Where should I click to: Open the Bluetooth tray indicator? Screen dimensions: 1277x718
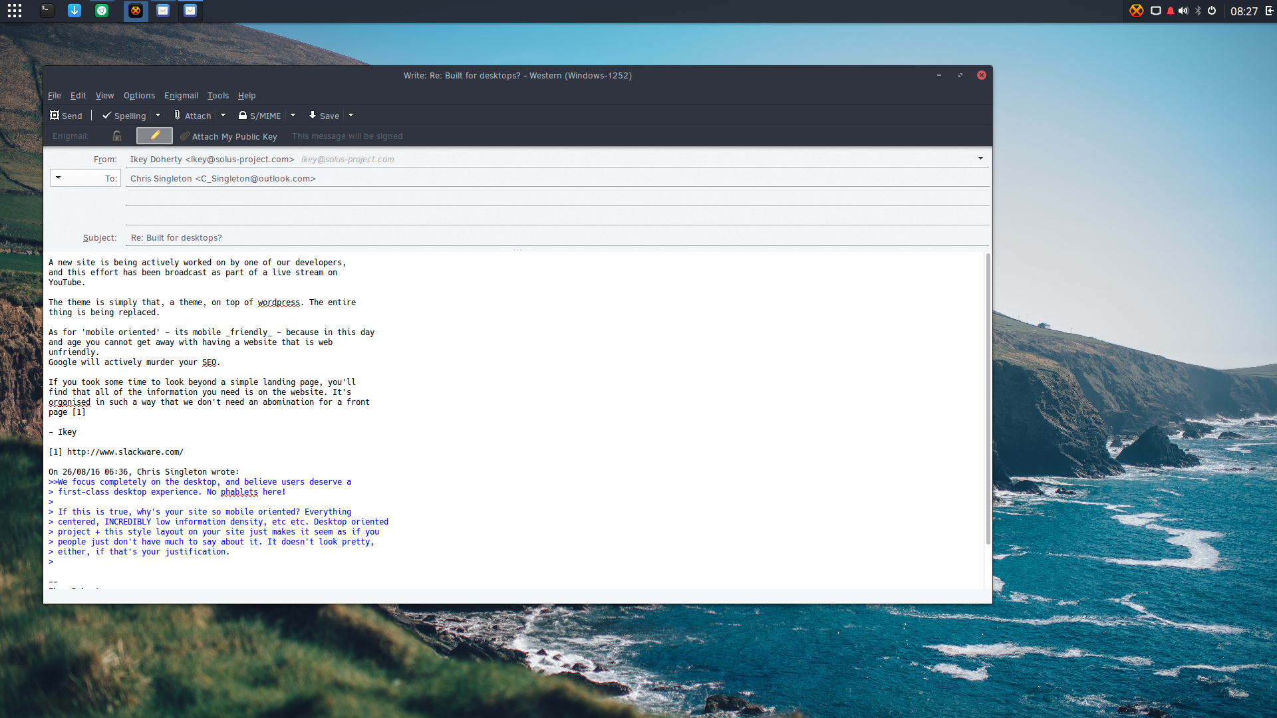coord(1199,11)
